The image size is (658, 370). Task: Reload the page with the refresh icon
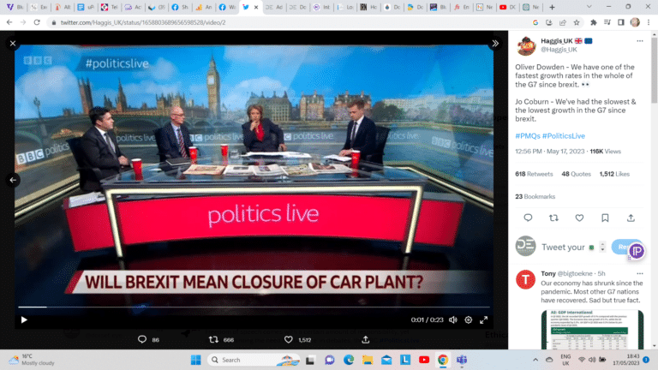coord(37,22)
